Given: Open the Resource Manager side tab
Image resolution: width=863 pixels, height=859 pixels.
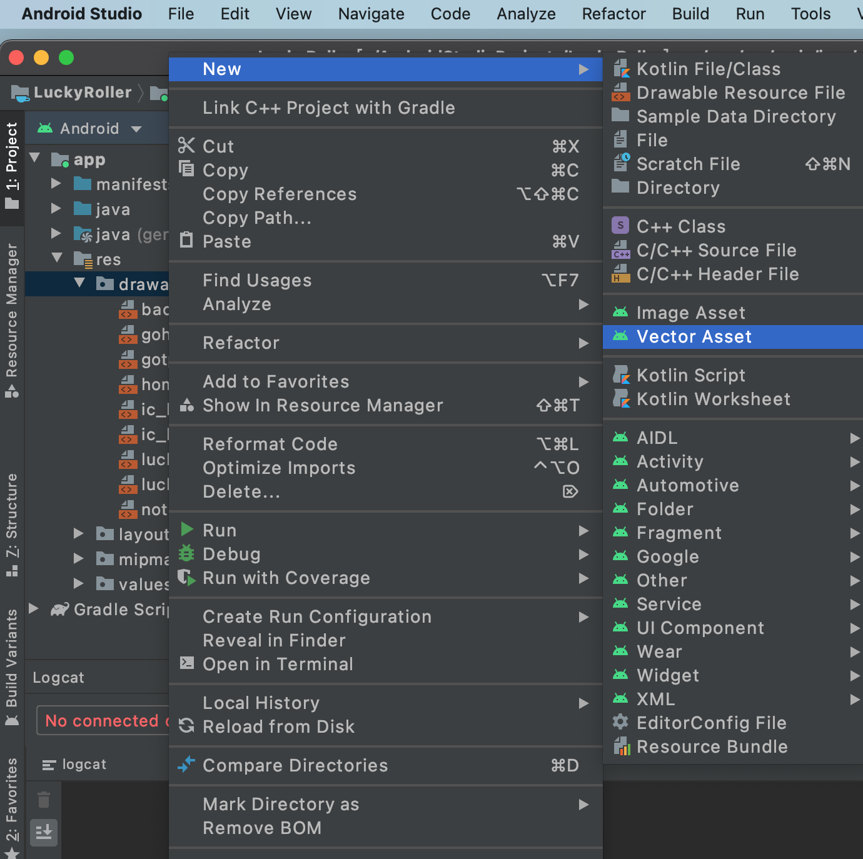Looking at the screenshot, I should pyautogui.click(x=12, y=320).
